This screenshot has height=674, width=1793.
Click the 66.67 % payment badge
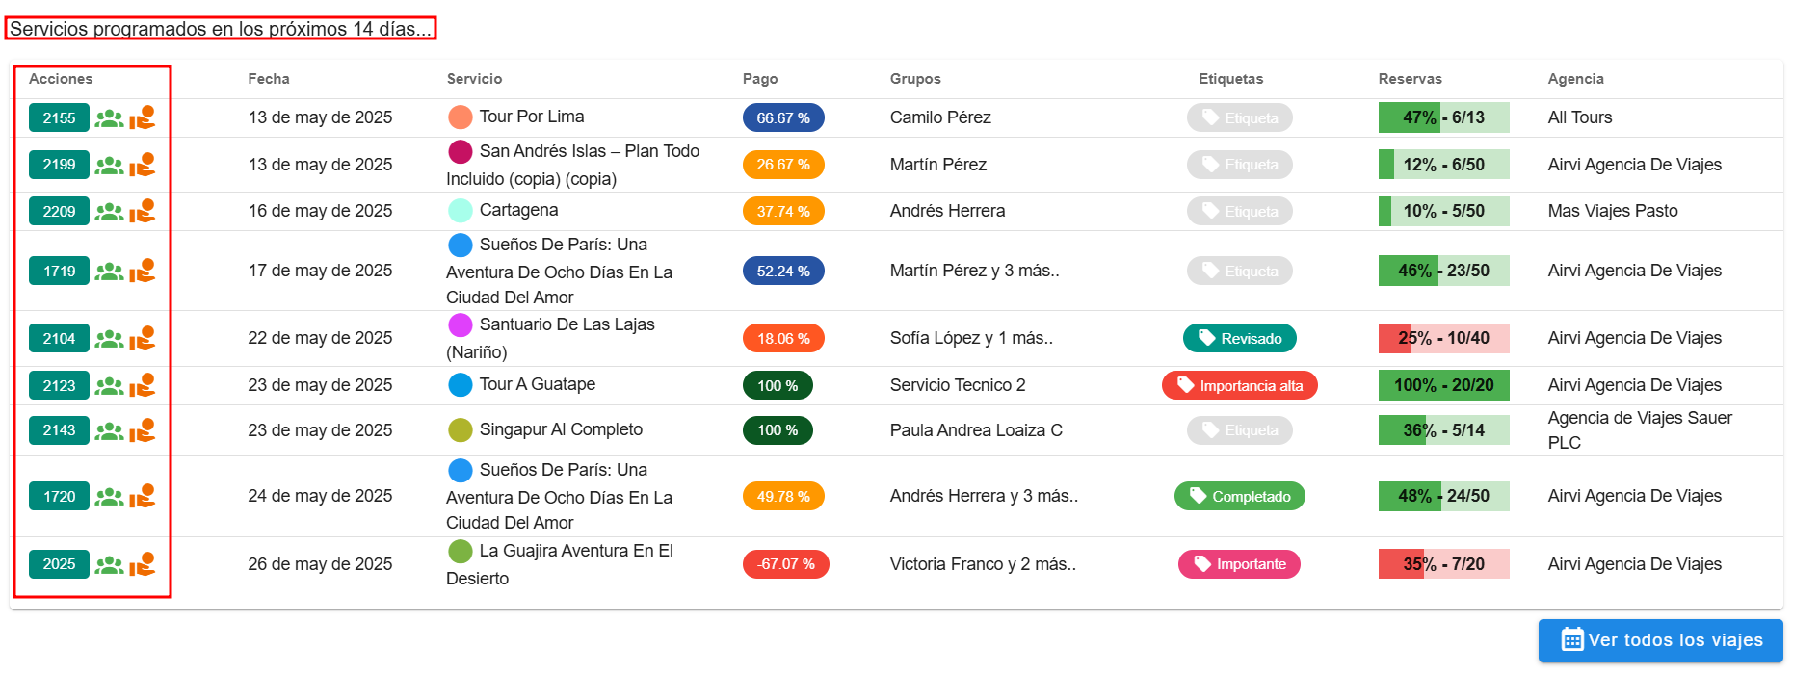point(782,118)
